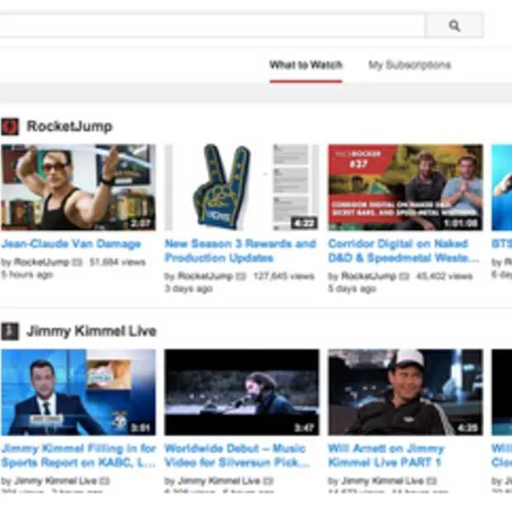The height and width of the screenshot is (512, 512).
Task: Click RocketJump uploader name under Corridor Digital video
Action: point(368,277)
